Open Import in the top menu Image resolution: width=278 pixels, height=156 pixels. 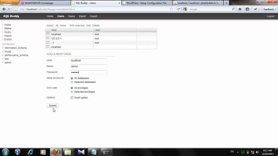82,16
